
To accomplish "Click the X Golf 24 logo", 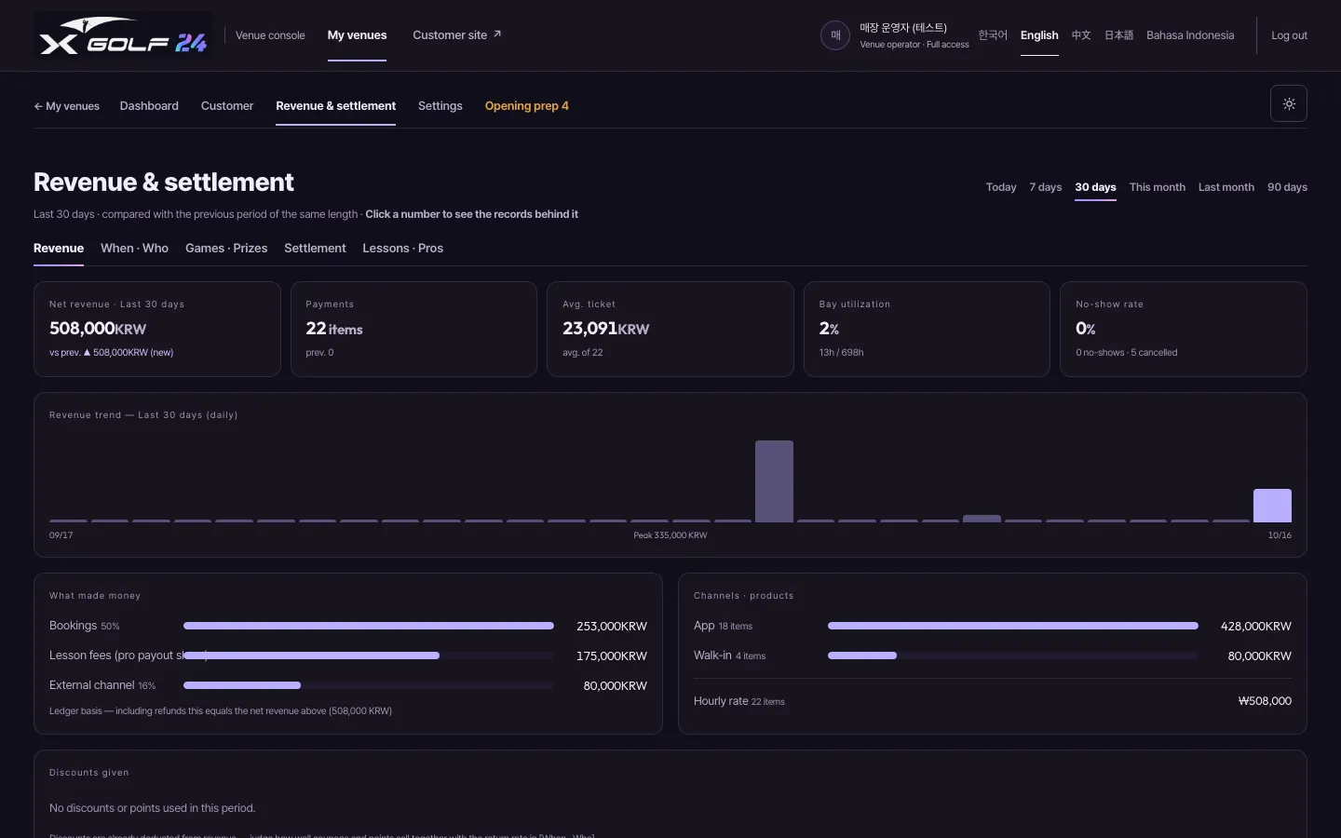I will tap(123, 37).
